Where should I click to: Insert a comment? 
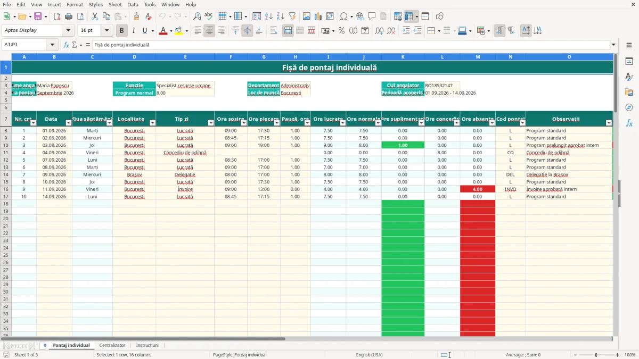pos(372,16)
